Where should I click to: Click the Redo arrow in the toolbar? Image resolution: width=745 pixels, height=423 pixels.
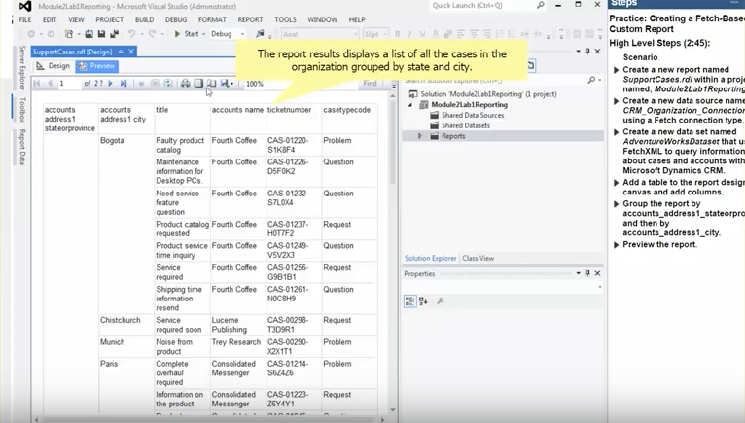(152, 34)
